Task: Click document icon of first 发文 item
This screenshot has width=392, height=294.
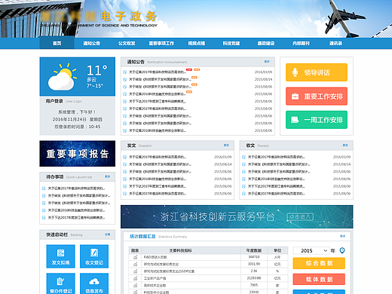Action: click(x=124, y=157)
